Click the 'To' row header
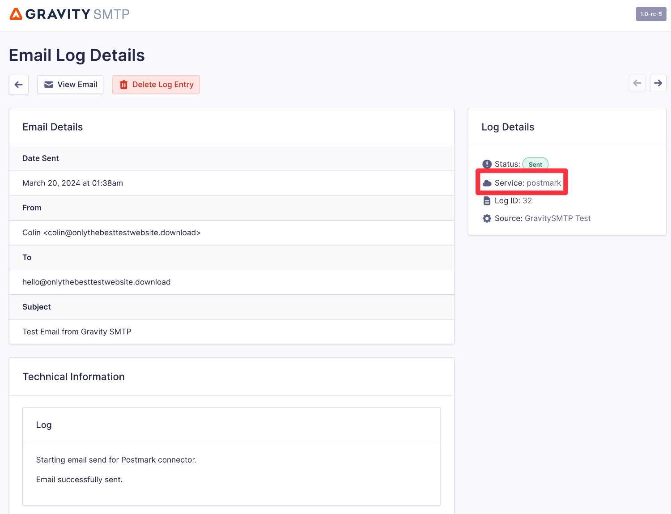This screenshot has width=671, height=514. (232, 258)
